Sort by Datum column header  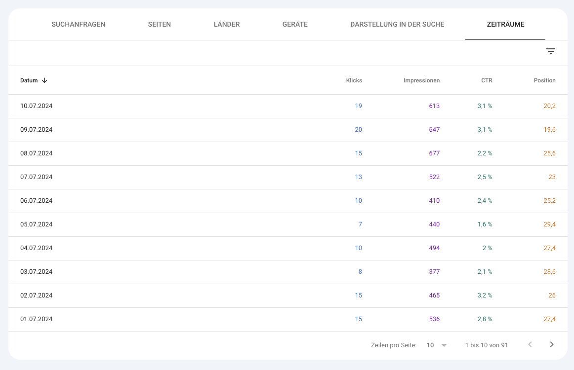click(29, 80)
